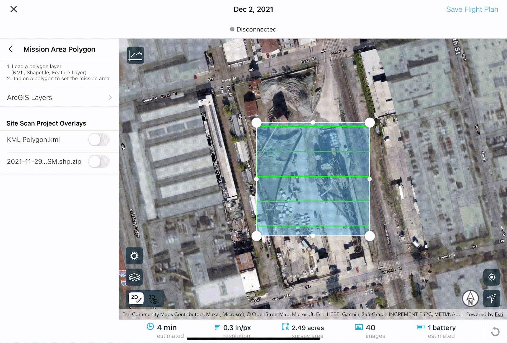Open flight settings gear icon

pos(134,256)
